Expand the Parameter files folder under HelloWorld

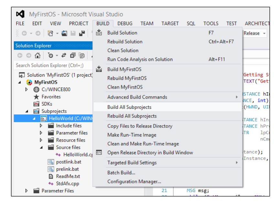(x=41, y=133)
